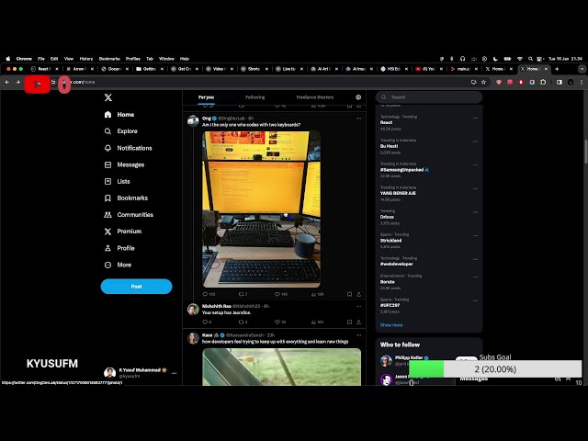
Task: Reply to Ong's two keyboards tweet
Action: (209, 294)
